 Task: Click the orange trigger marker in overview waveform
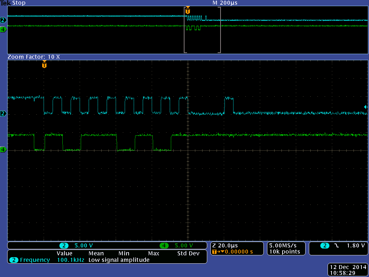tap(187, 11)
